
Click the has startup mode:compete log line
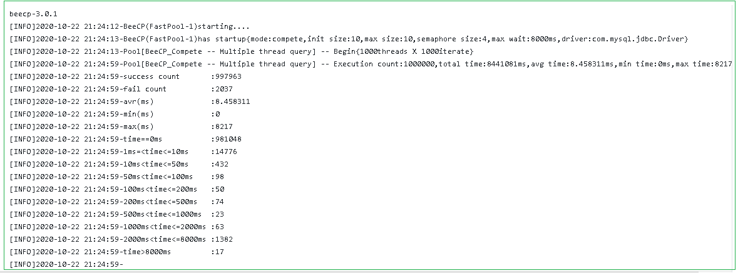tap(349, 39)
